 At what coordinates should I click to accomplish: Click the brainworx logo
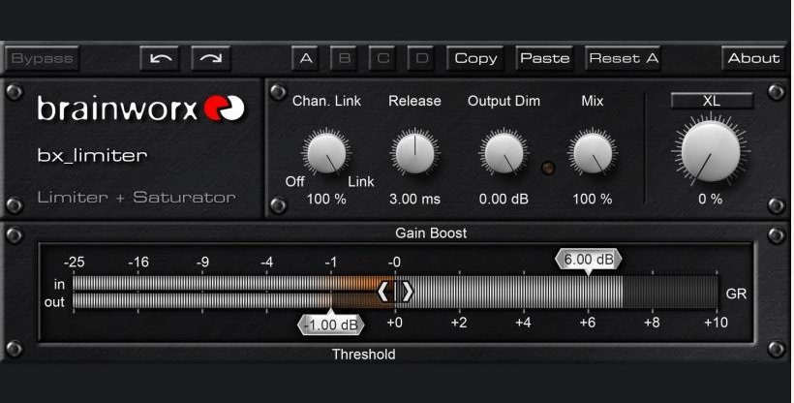tap(140, 108)
